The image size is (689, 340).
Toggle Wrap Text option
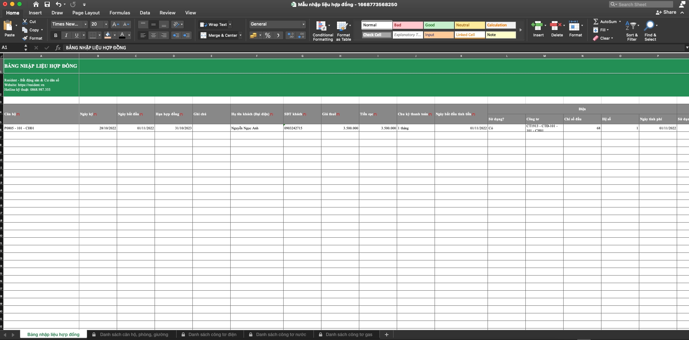pyautogui.click(x=215, y=24)
